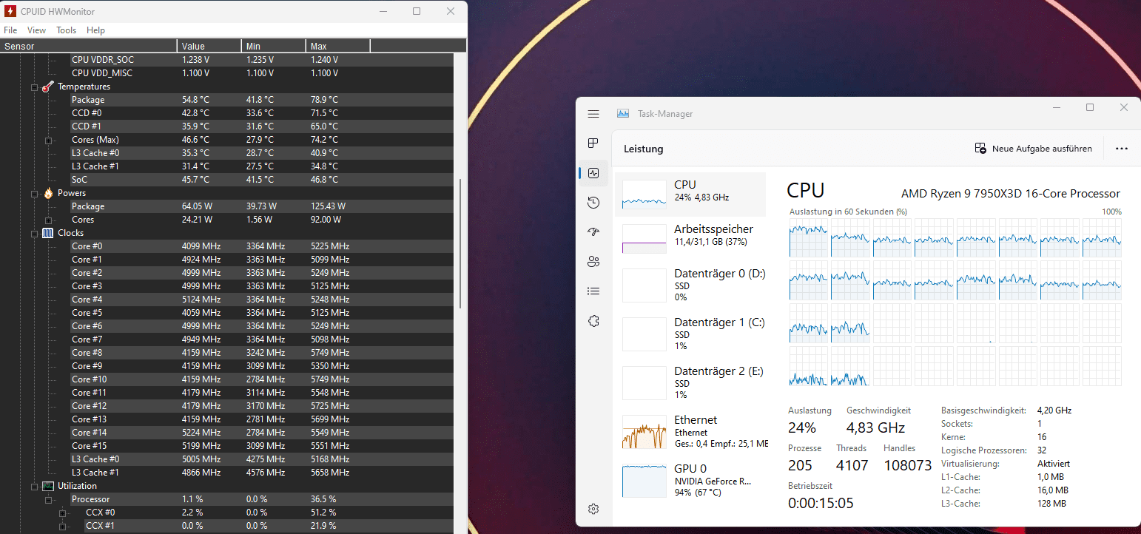Collapse the Temperatures tree node
The image size is (1141, 534).
pyautogui.click(x=34, y=87)
